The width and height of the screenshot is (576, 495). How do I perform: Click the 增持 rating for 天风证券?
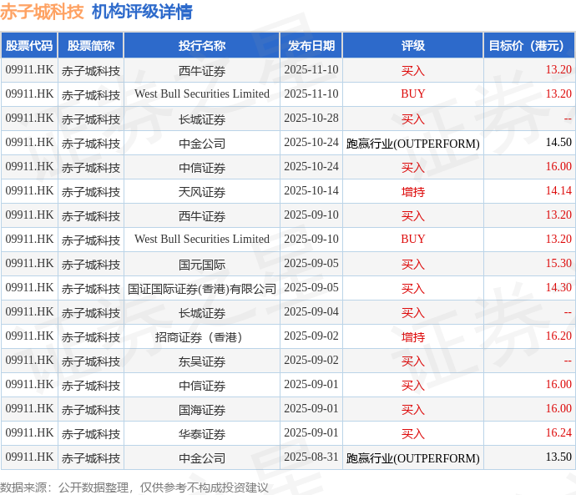[x=413, y=192]
